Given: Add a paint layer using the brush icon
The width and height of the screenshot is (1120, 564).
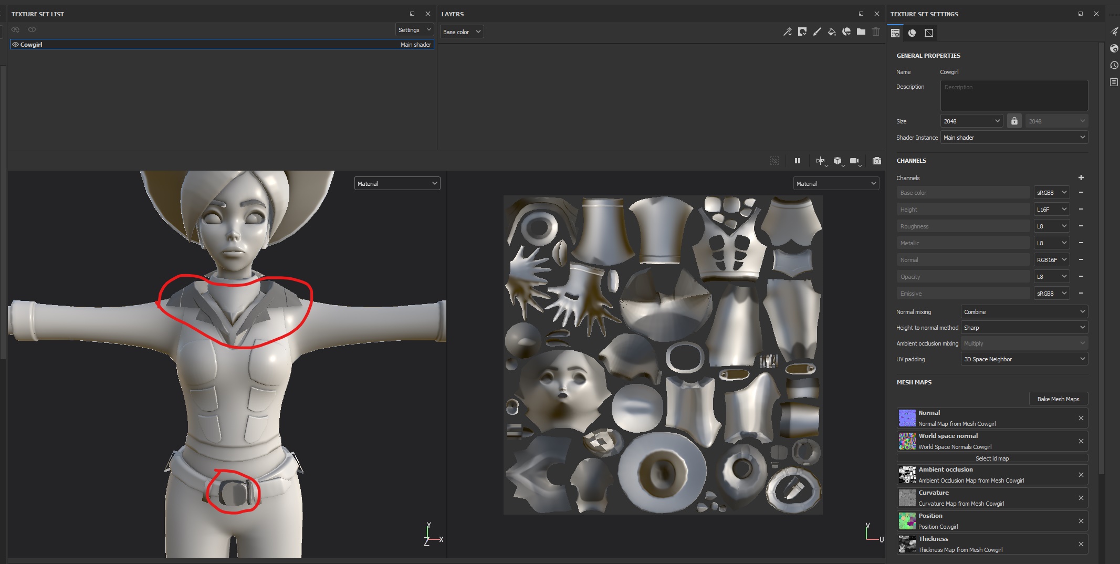Looking at the screenshot, I should (817, 32).
